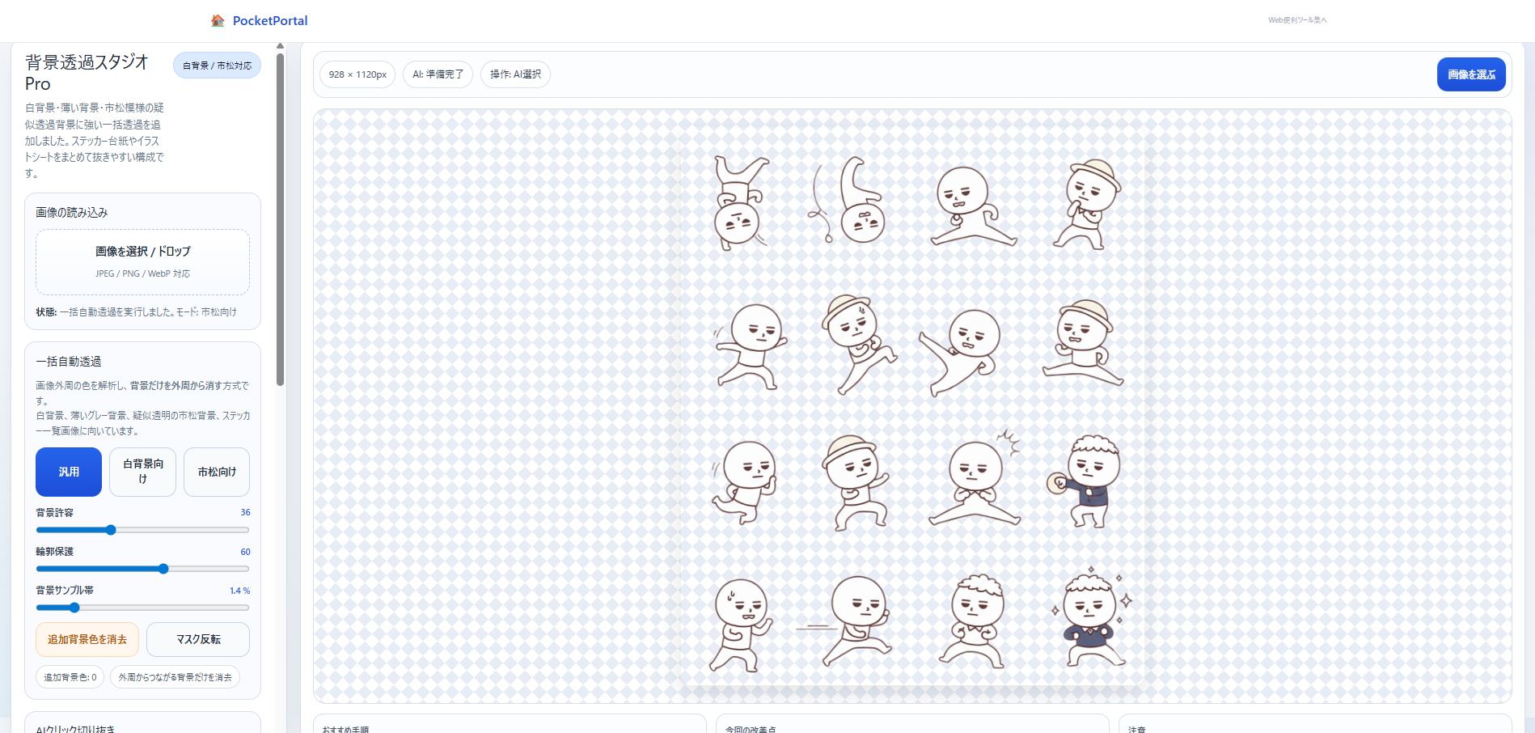The image size is (1535, 733).
Task: Switch to 市松向け mode
Action: [217, 472]
